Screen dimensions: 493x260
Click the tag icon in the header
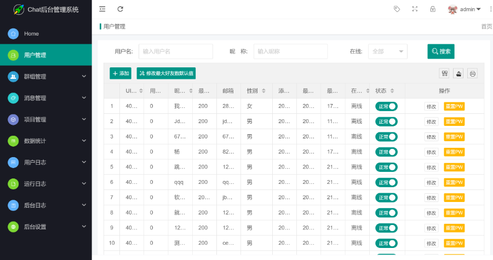(397, 9)
